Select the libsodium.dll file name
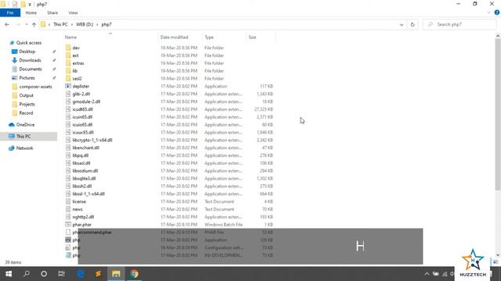The image size is (501, 281). point(85,171)
